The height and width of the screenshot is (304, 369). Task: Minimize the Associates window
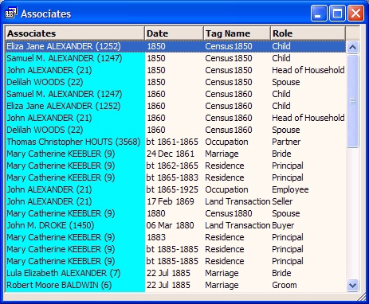click(319, 14)
